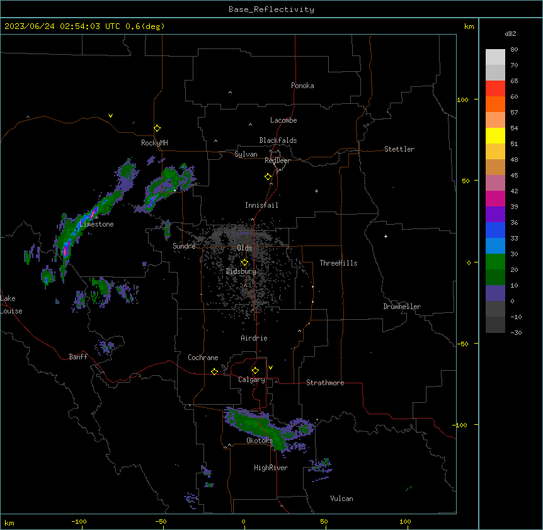Click the yellow diamond marker above Didsbury
This screenshot has height=530, width=543.
click(244, 262)
